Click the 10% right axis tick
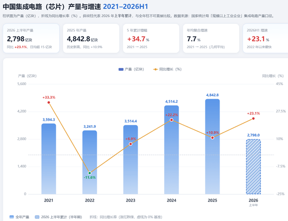This screenshot has width=288, height=221. click(x=279, y=139)
